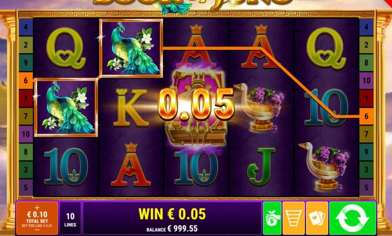Select payline 5 marker on left side
This screenshot has height=236, width=392.
click(26, 188)
